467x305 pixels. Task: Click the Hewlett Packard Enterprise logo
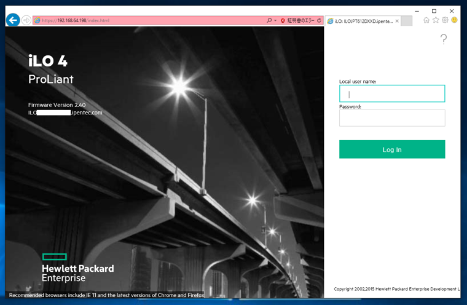coord(78,267)
